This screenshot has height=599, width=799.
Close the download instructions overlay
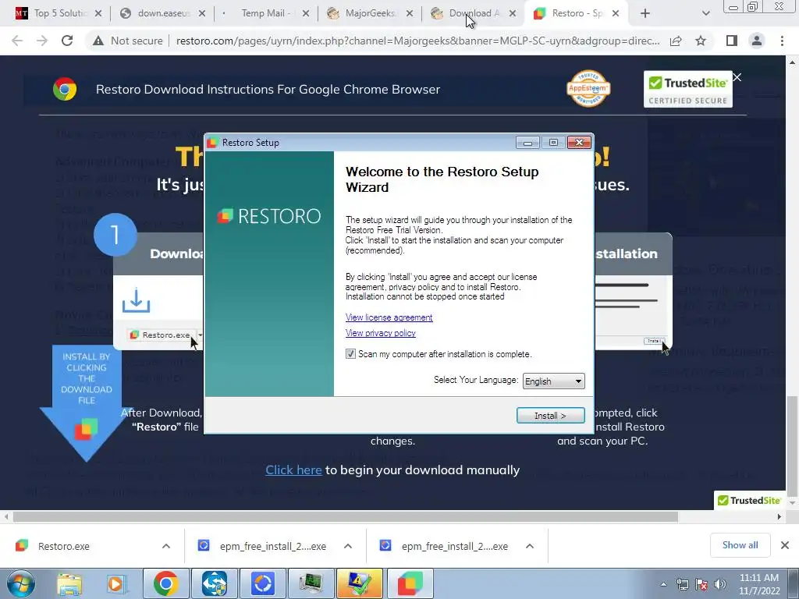coord(737,77)
